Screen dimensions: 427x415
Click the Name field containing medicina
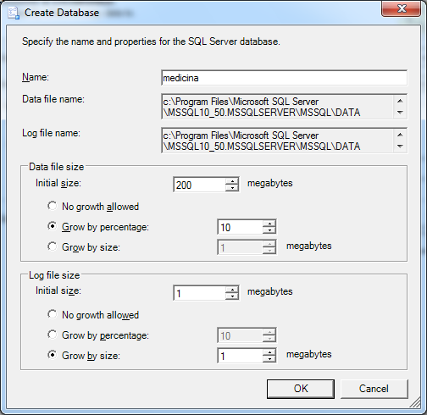tap(284, 78)
